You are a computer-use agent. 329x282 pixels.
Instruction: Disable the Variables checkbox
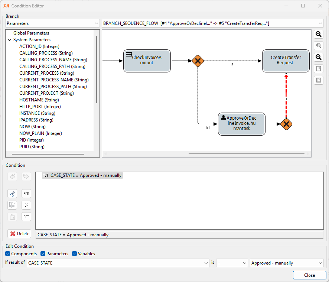(x=75, y=254)
